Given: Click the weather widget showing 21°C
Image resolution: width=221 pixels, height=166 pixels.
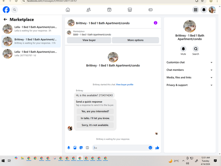Looking at the screenshot, I should coord(174,161).
